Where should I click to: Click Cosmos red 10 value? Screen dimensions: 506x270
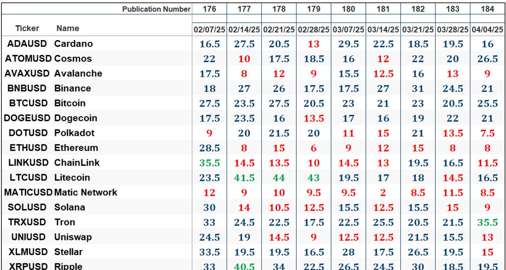(244, 58)
